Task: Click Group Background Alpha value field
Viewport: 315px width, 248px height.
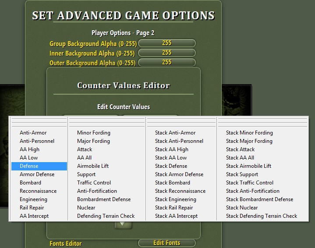Action: click(x=167, y=43)
